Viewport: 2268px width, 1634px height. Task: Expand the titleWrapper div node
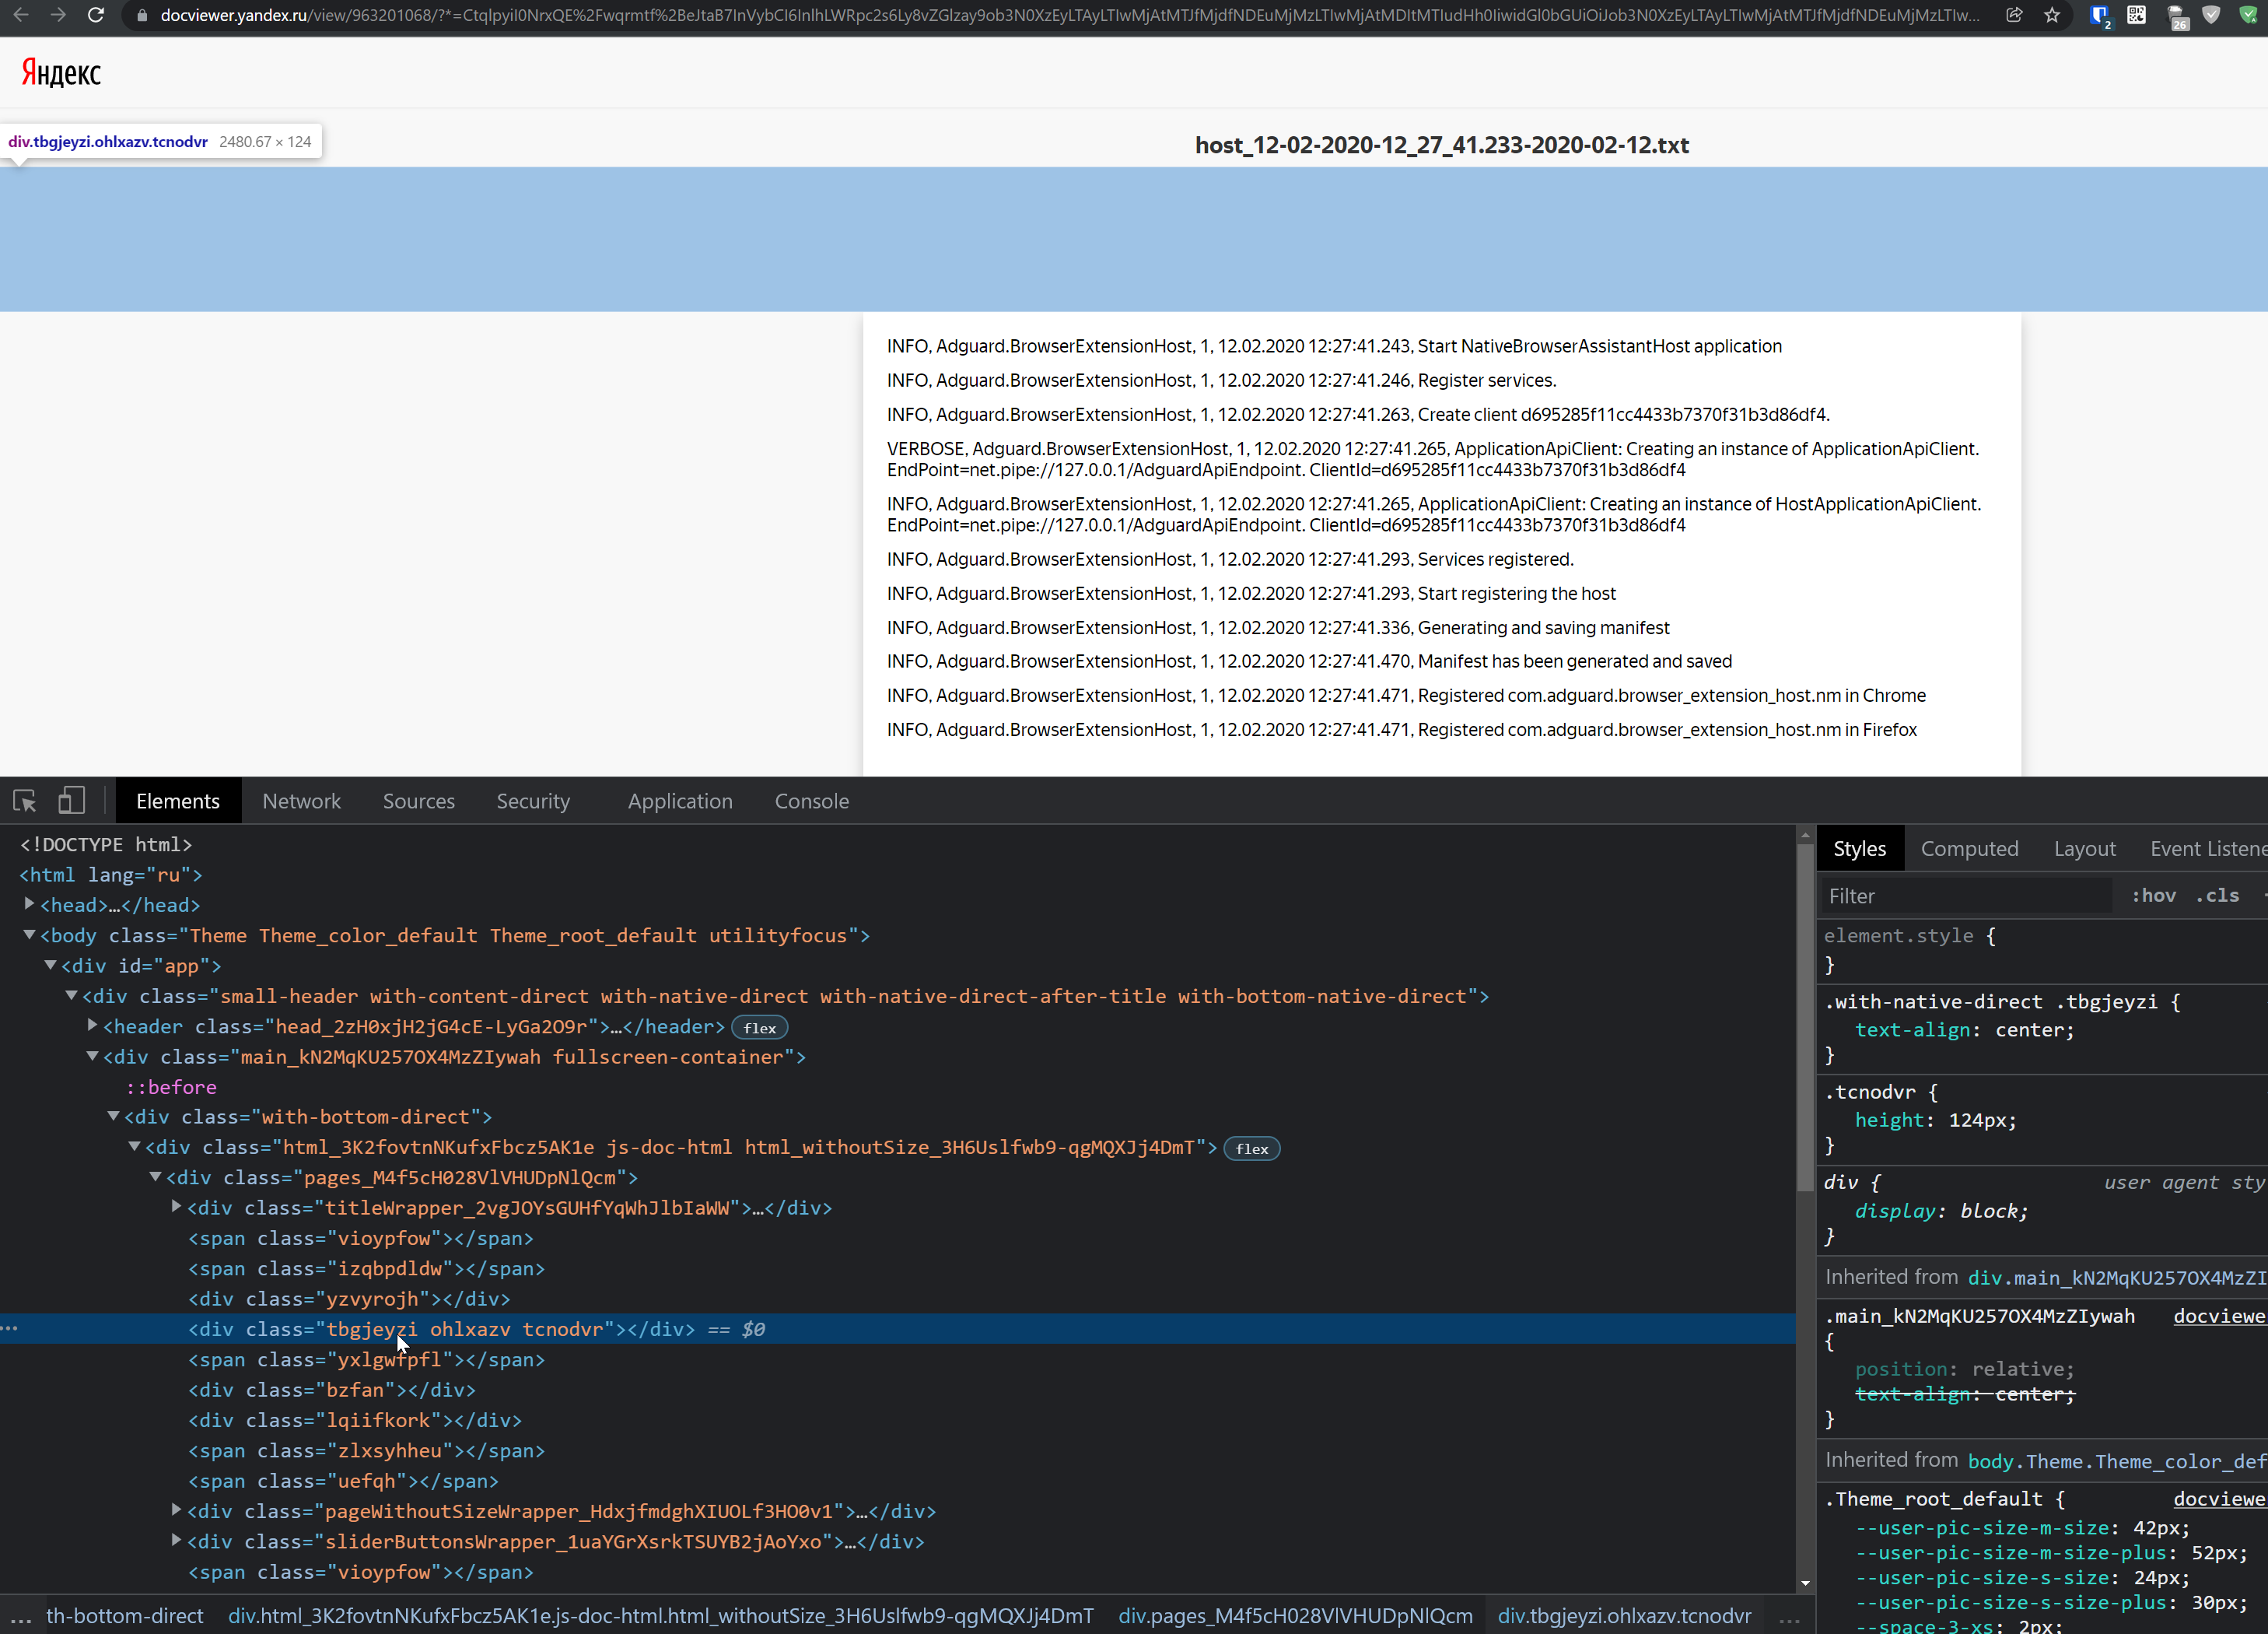point(176,1207)
